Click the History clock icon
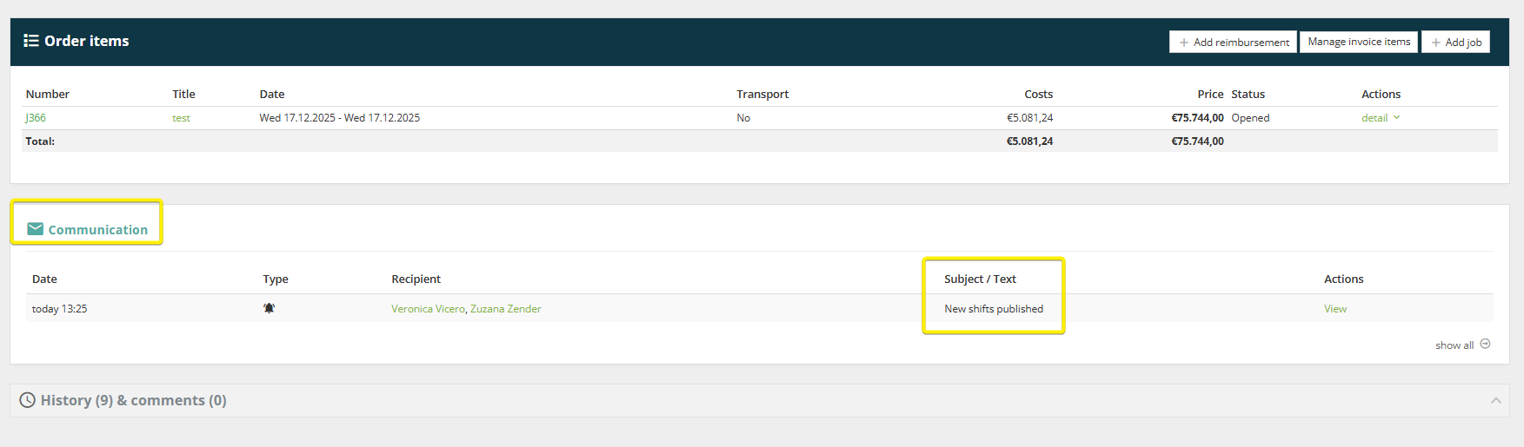Image resolution: width=1524 pixels, height=447 pixels. coord(28,400)
